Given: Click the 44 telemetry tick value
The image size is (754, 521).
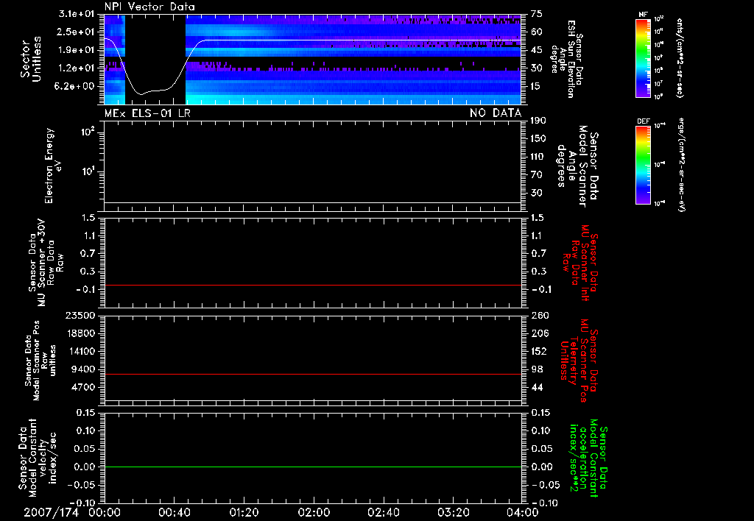Looking at the screenshot, I should 537,387.
